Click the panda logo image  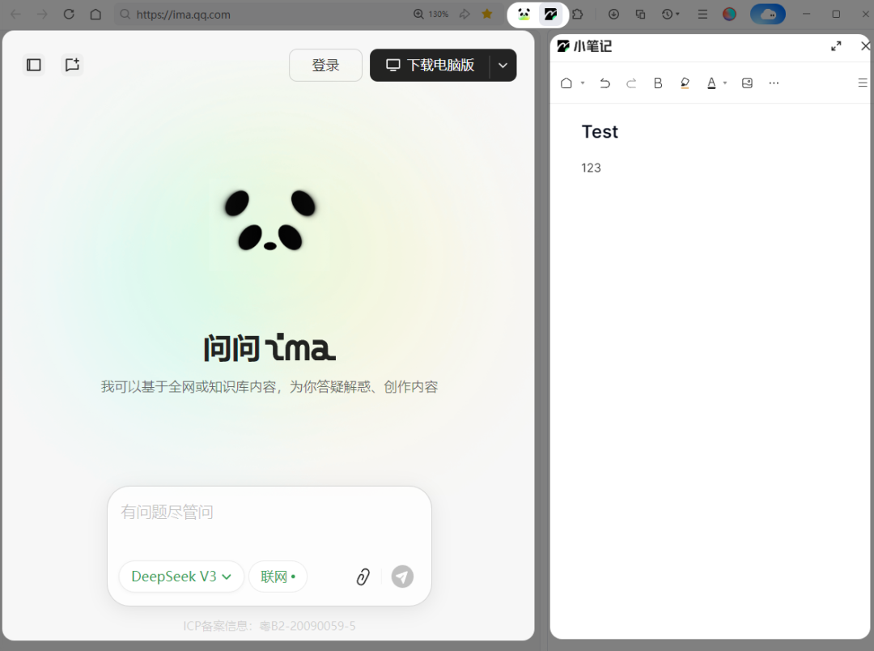click(270, 219)
